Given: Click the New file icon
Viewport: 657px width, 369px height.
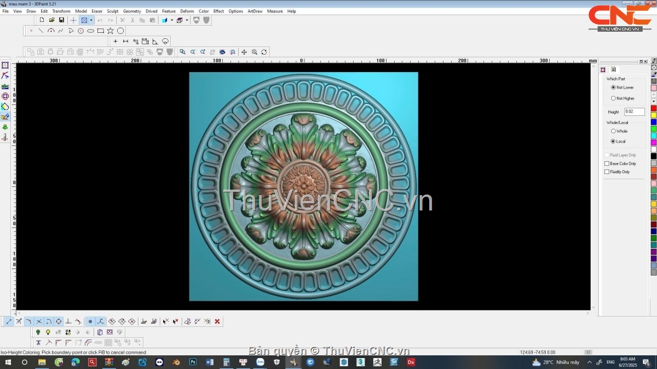Looking at the screenshot, I should coord(42,20).
